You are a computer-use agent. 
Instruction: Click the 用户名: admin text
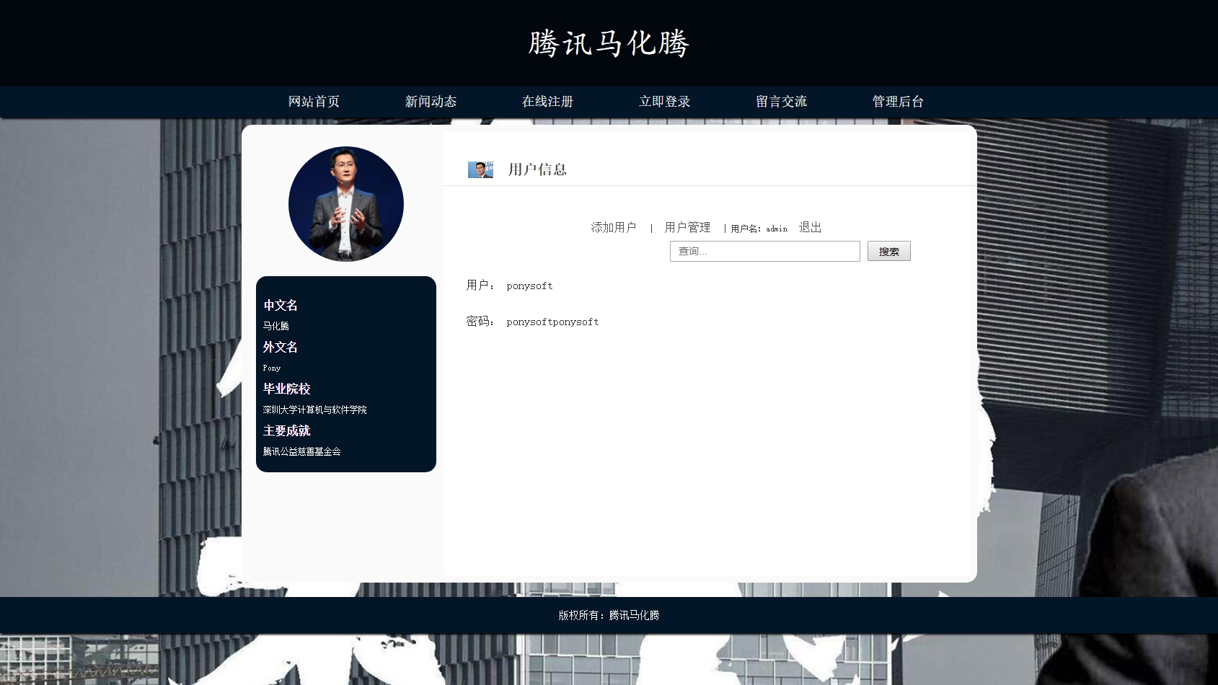coord(759,229)
